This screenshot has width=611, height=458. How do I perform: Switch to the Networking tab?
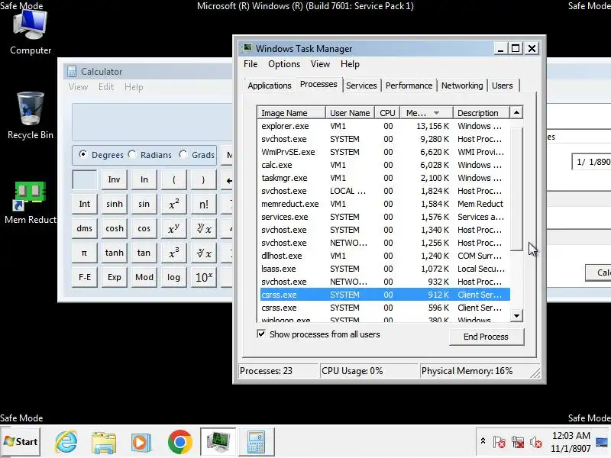click(462, 85)
